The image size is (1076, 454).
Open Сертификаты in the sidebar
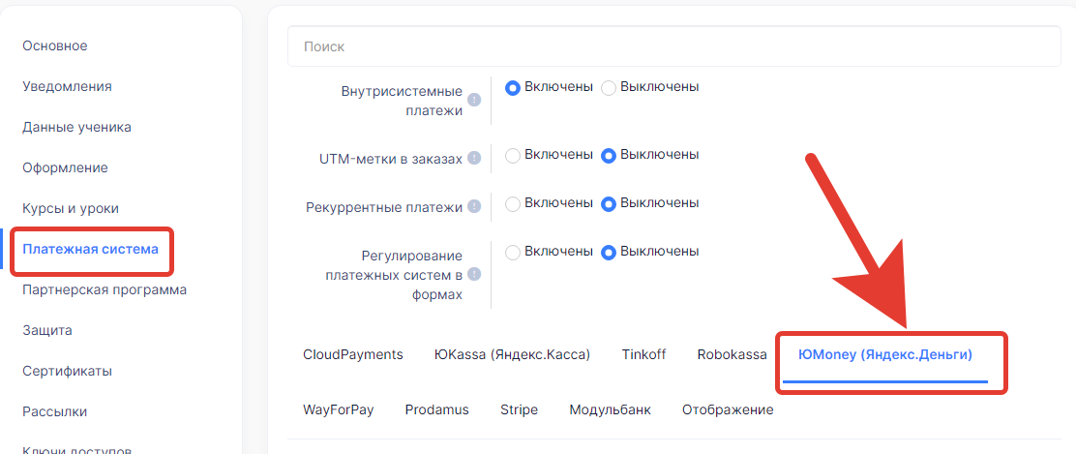click(68, 371)
